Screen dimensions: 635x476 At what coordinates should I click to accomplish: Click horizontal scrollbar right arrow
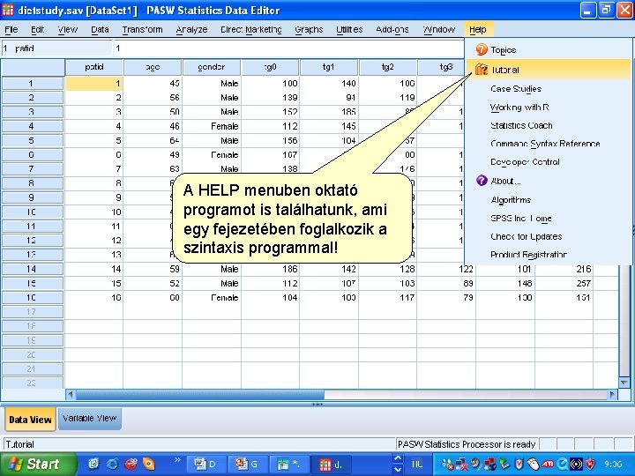coord(613,394)
